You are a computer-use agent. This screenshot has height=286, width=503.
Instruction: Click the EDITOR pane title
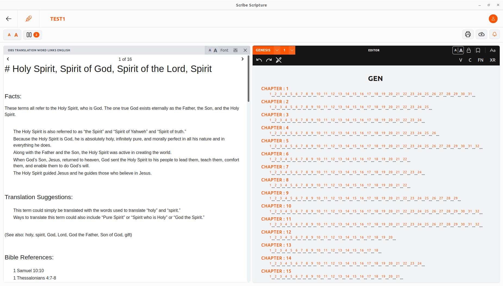click(374, 50)
